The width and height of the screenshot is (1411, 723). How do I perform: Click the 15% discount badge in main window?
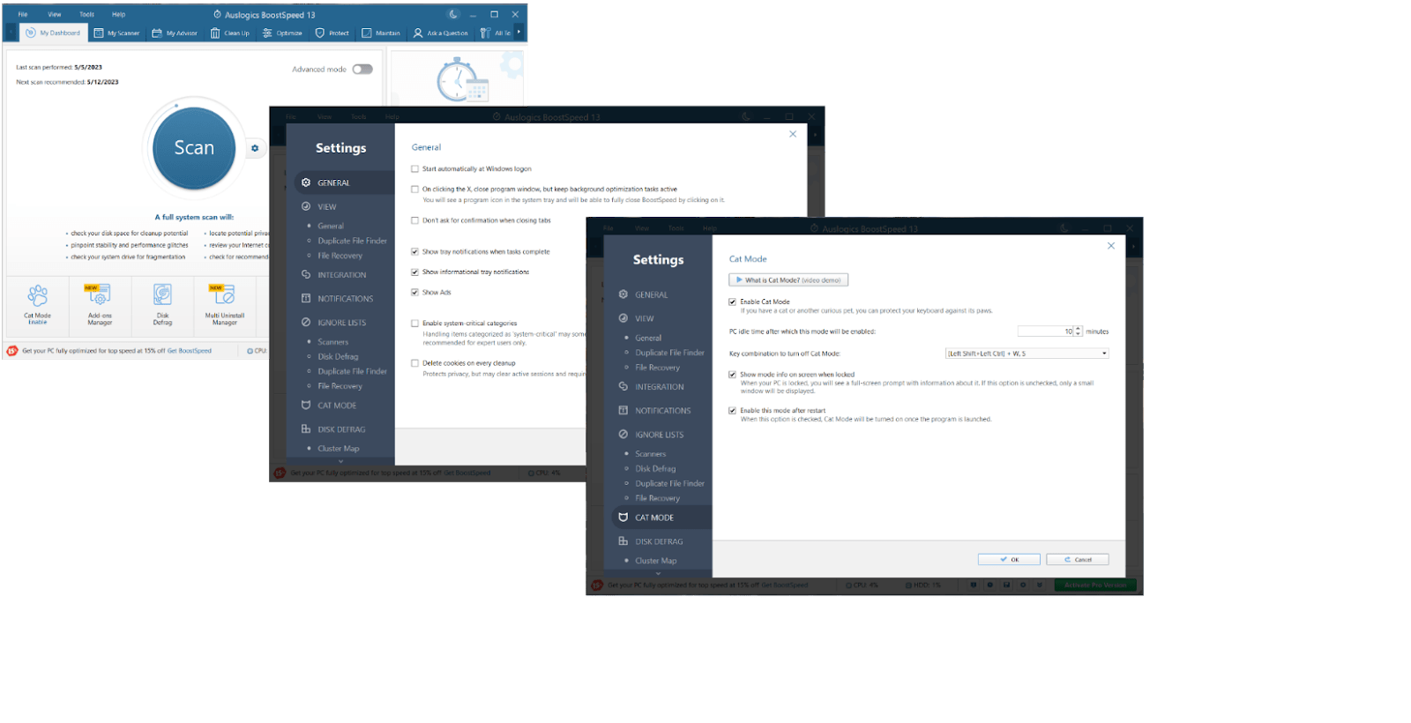click(12, 351)
